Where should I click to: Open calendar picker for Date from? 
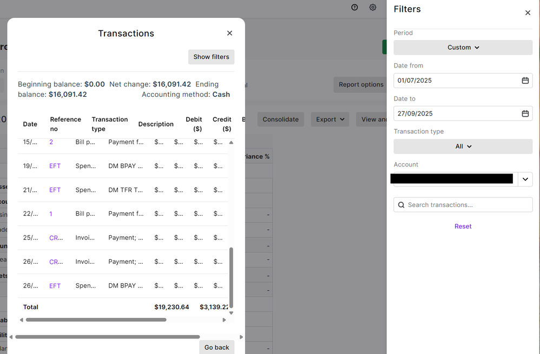pyautogui.click(x=525, y=81)
